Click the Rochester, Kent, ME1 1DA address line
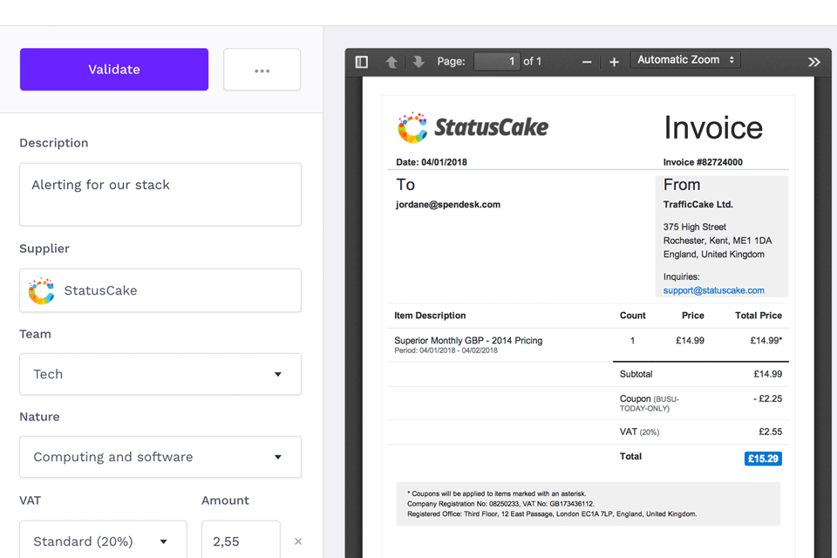Screen dimensions: 837x558 coord(718,241)
